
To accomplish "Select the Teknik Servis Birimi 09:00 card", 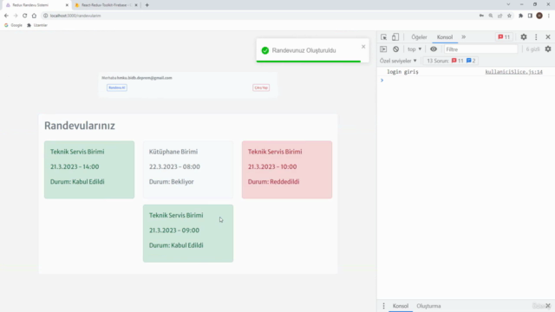I will click(188, 233).
